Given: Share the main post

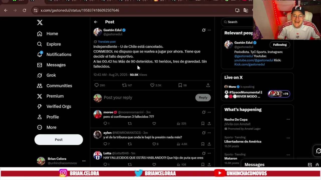Looking at the screenshot, I should [x=208, y=85].
